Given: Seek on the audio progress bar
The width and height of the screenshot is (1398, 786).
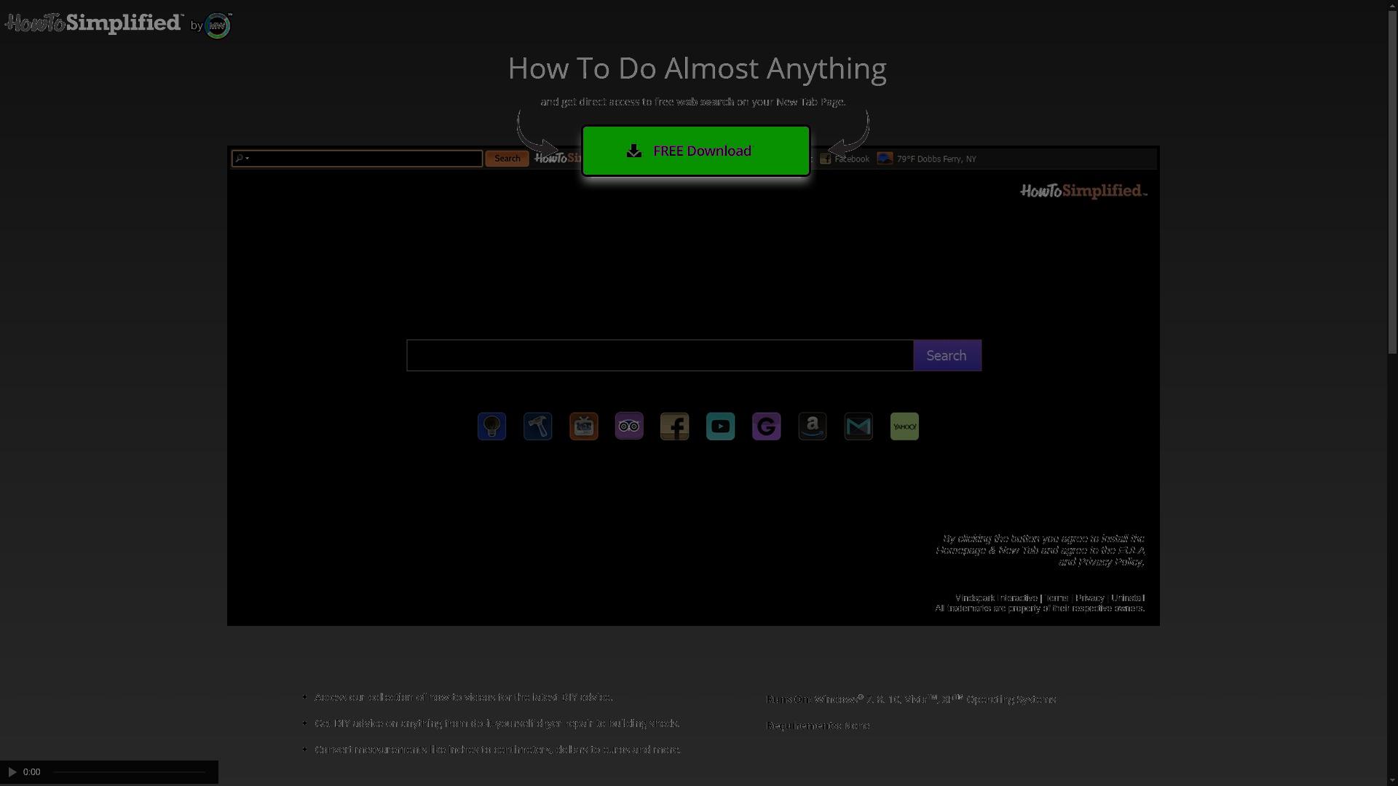Looking at the screenshot, I should click(x=130, y=772).
